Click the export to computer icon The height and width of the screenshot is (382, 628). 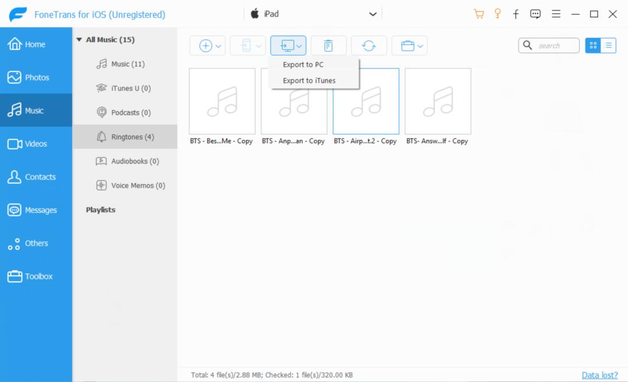pyautogui.click(x=287, y=45)
